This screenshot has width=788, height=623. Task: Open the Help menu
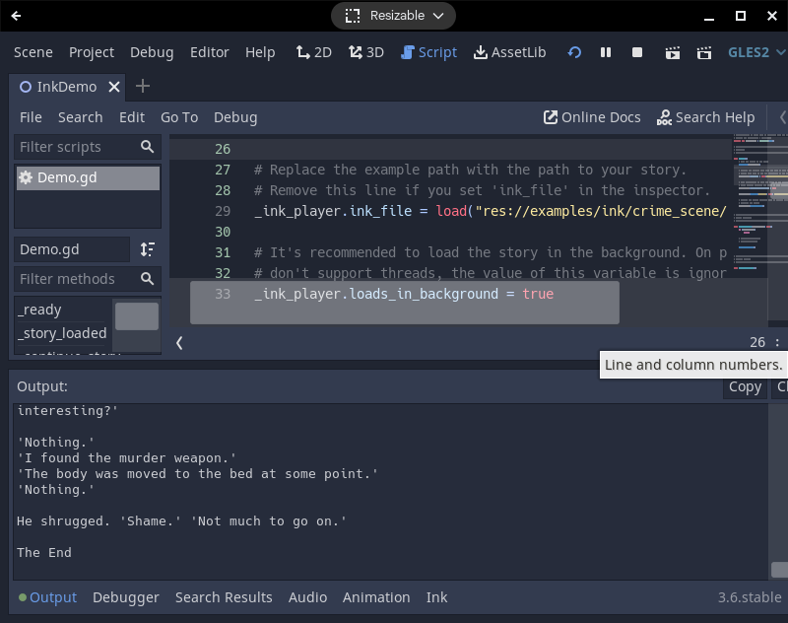pyautogui.click(x=260, y=52)
